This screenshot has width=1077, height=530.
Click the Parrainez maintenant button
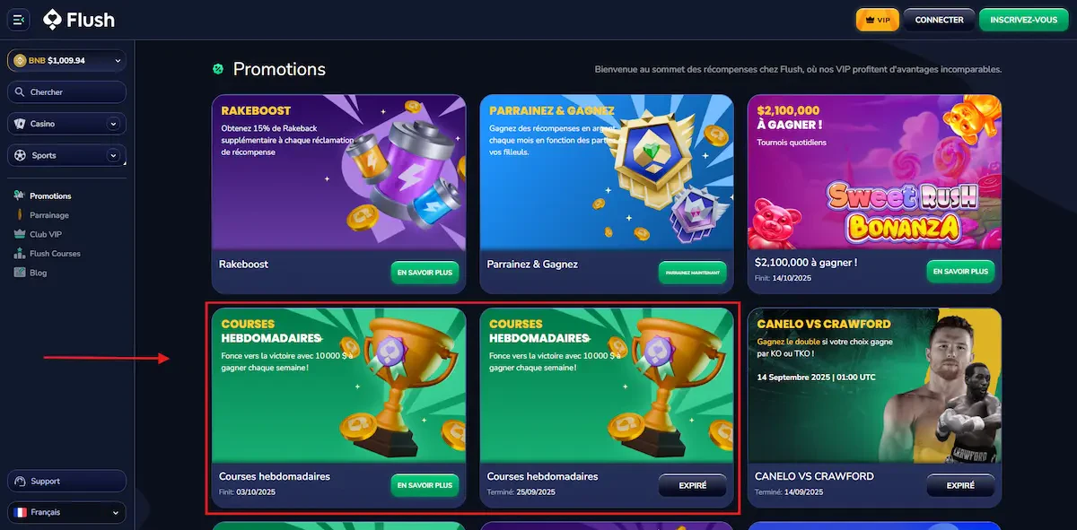coord(692,272)
